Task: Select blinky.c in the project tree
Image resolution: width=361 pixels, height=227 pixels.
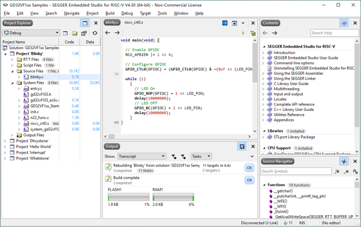Action: click(37, 77)
